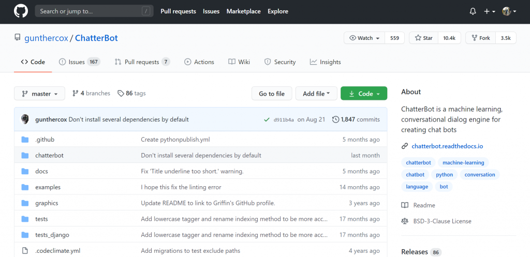Open the Watch notifications dropdown

coord(364,38)
